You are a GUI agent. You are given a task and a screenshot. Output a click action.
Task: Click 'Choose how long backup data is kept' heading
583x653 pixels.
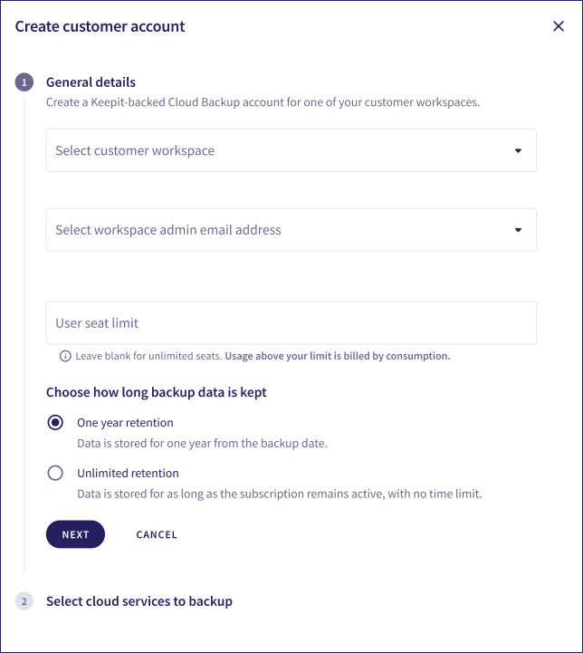pyautogui.click(x=157, y=392)
